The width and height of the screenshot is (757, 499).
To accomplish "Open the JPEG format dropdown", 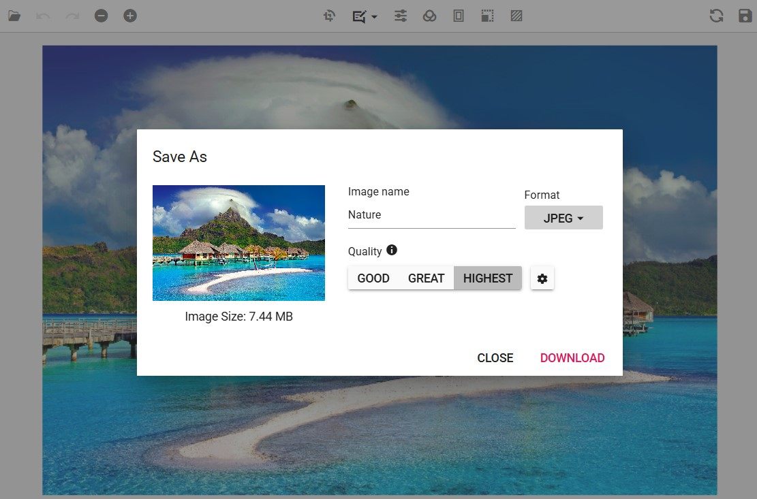I will tap(563, 218).
